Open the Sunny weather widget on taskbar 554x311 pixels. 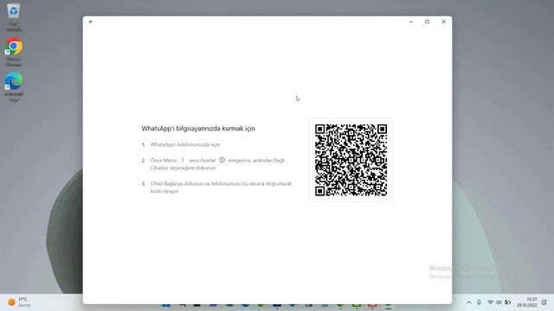point(19,302)
